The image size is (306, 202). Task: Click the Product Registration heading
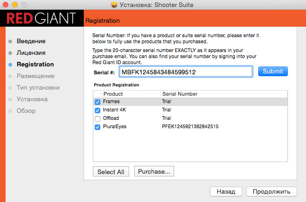click(x=116, y=85)
